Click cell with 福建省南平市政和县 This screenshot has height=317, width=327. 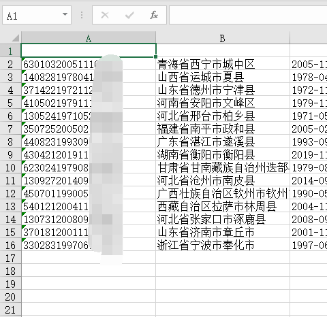[x=223, y=128]
